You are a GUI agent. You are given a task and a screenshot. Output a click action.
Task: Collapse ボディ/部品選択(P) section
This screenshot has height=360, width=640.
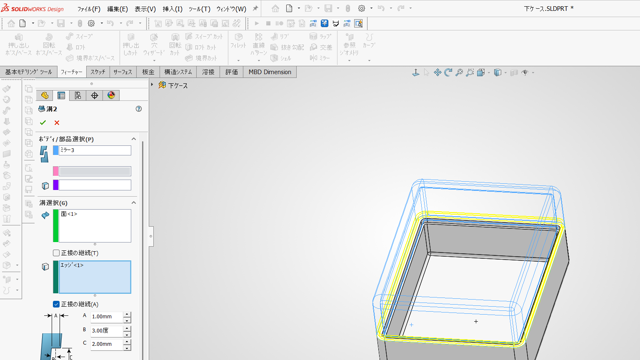point(134,139)
